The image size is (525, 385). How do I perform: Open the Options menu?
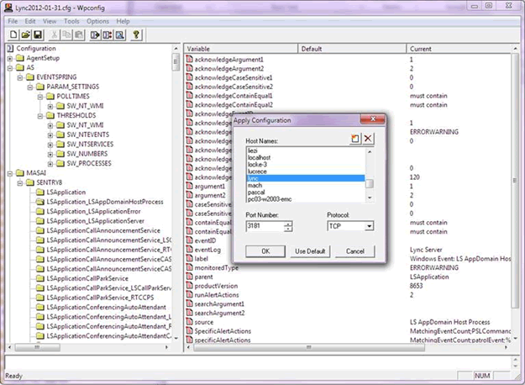[97, 21]
